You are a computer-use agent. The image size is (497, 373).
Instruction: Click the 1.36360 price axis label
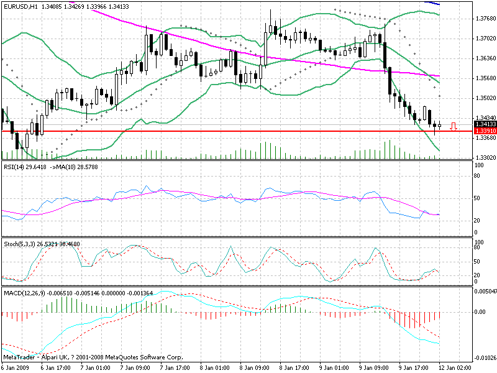click(x=486, y=58)
